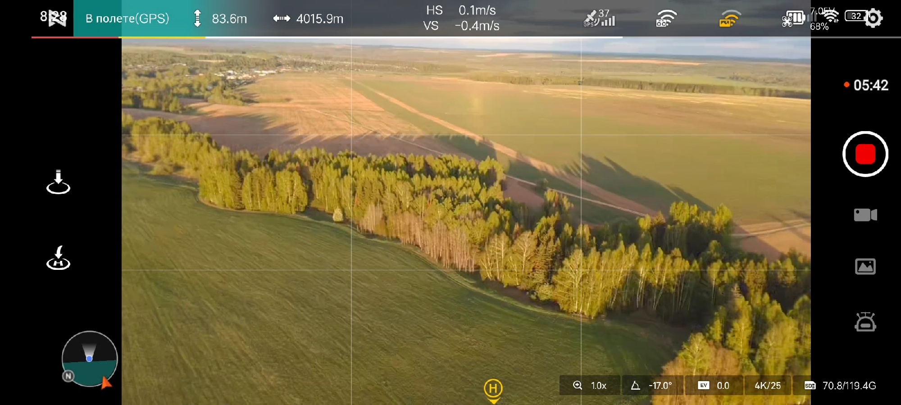Tap the north indicator on the compass
The image size is (901, 405).
pos(68,376)
